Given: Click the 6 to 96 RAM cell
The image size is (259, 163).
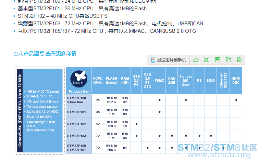Looking at the screenshot, I should pyautogui.click(x=125, y=136).
